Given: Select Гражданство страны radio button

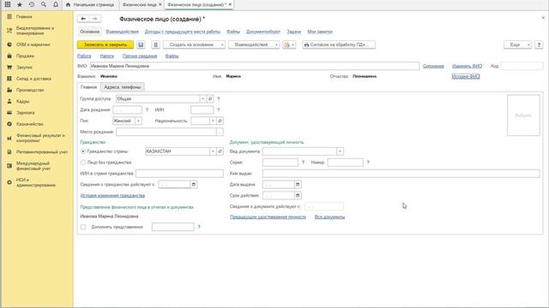Looking at the screenshot, I should tap(83, 151).
